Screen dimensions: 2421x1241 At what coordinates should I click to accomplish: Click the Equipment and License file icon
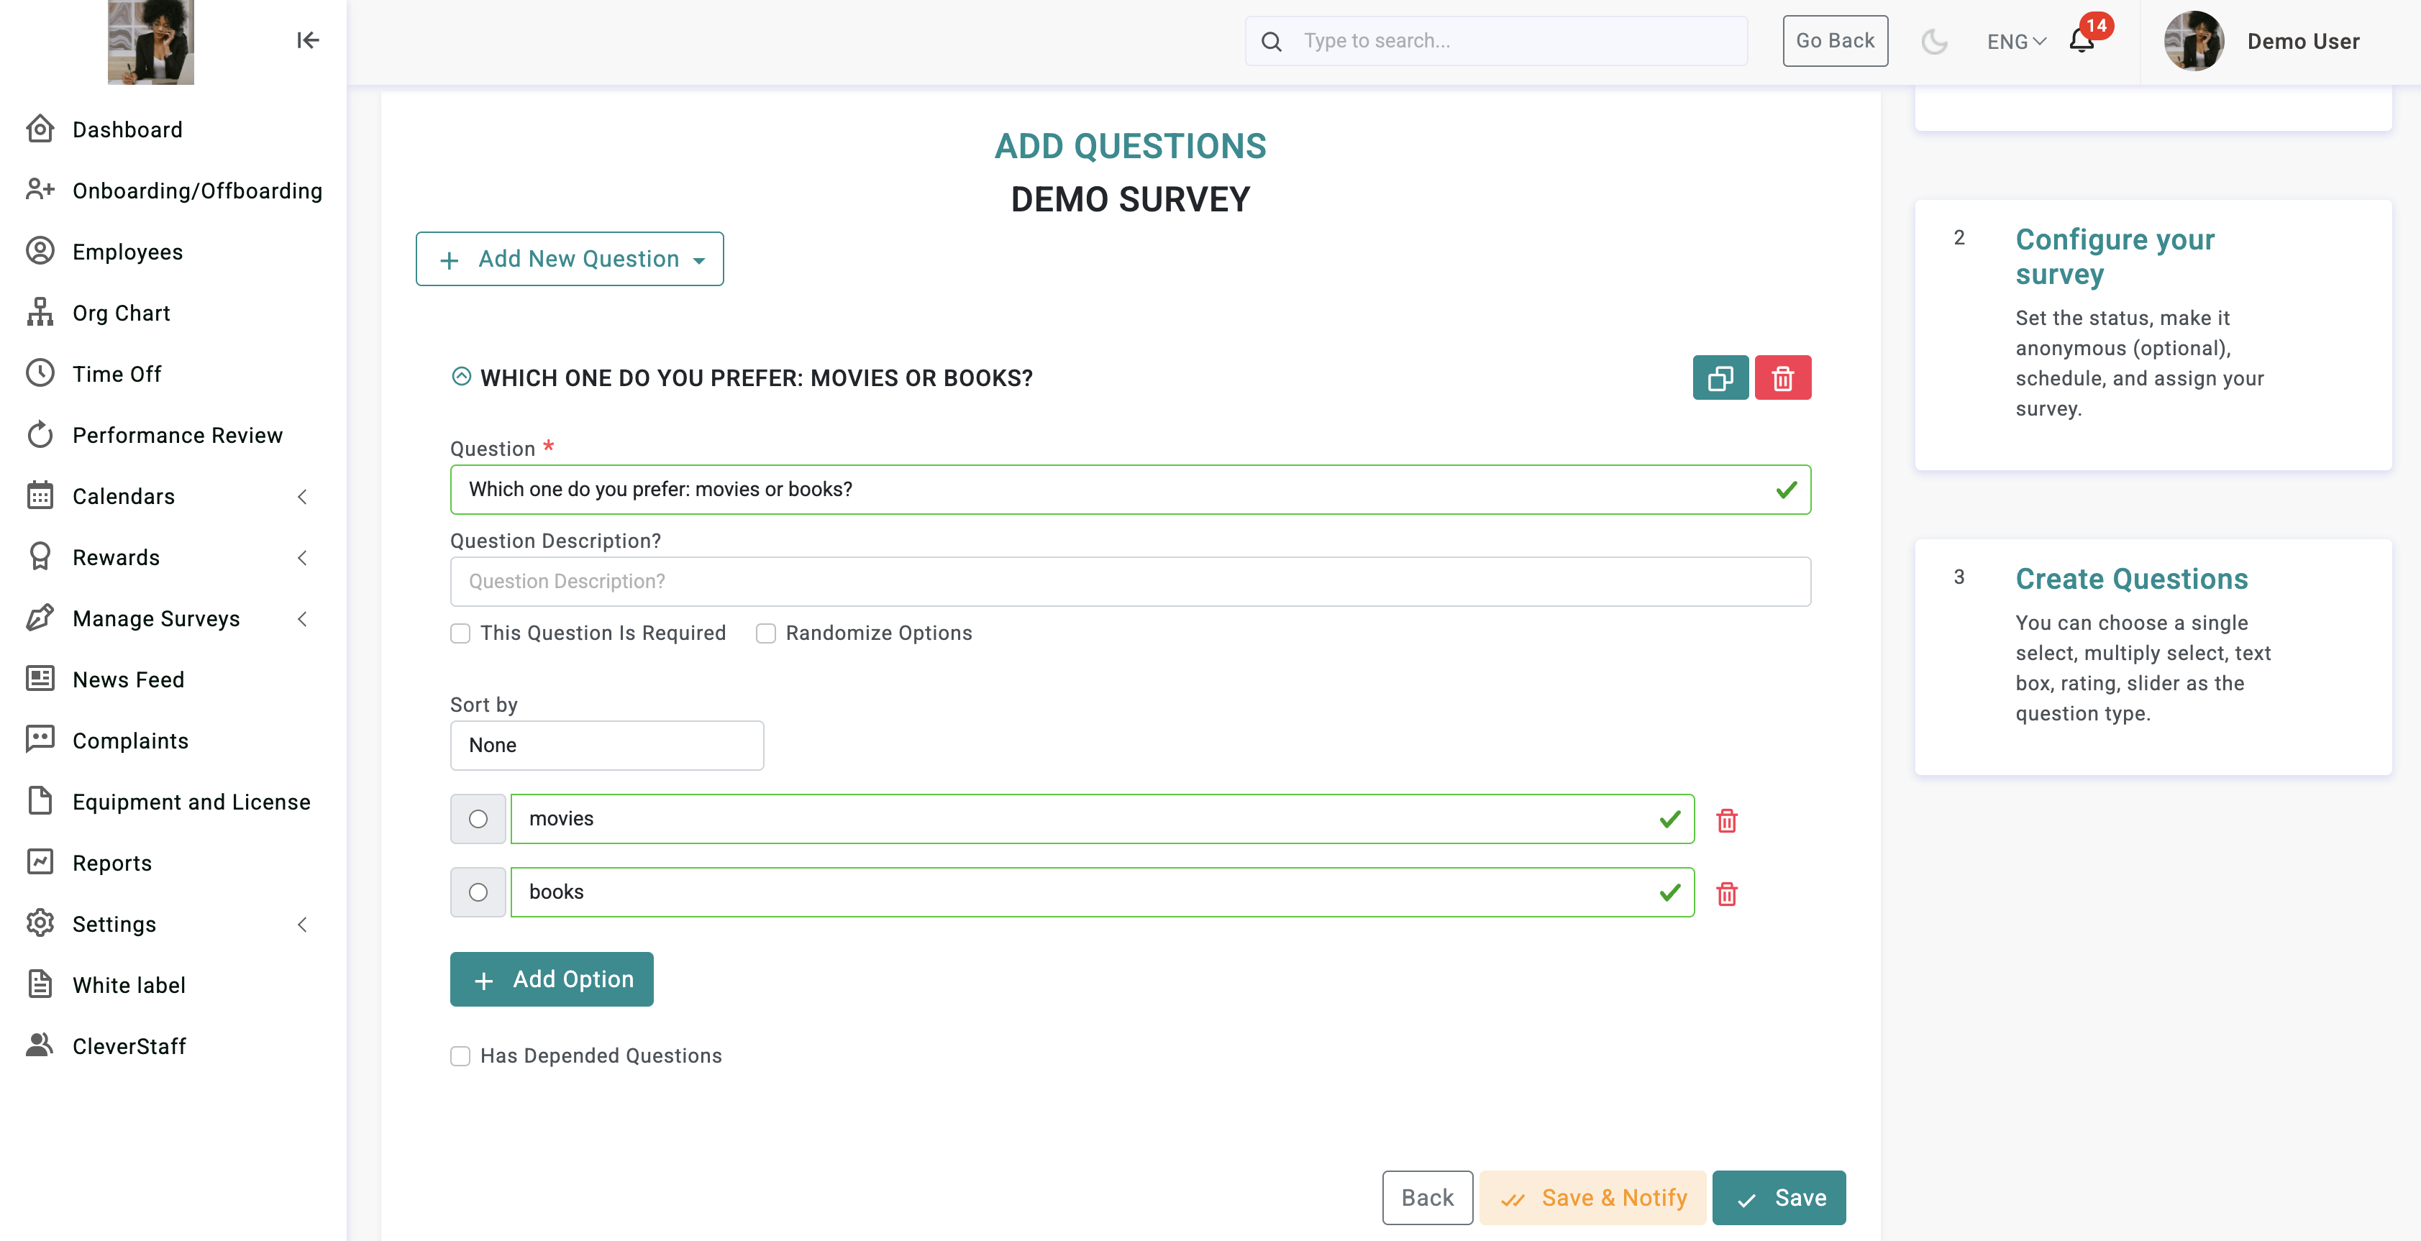pos(40,800)
